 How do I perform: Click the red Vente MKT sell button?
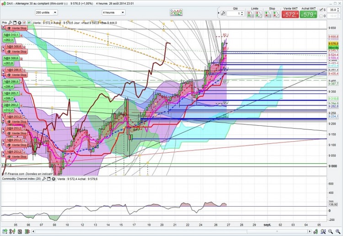290,15
